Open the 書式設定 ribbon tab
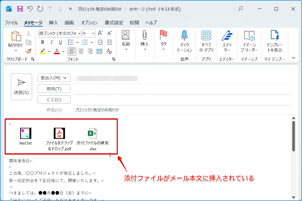302x201 pixels. (114, 23)
